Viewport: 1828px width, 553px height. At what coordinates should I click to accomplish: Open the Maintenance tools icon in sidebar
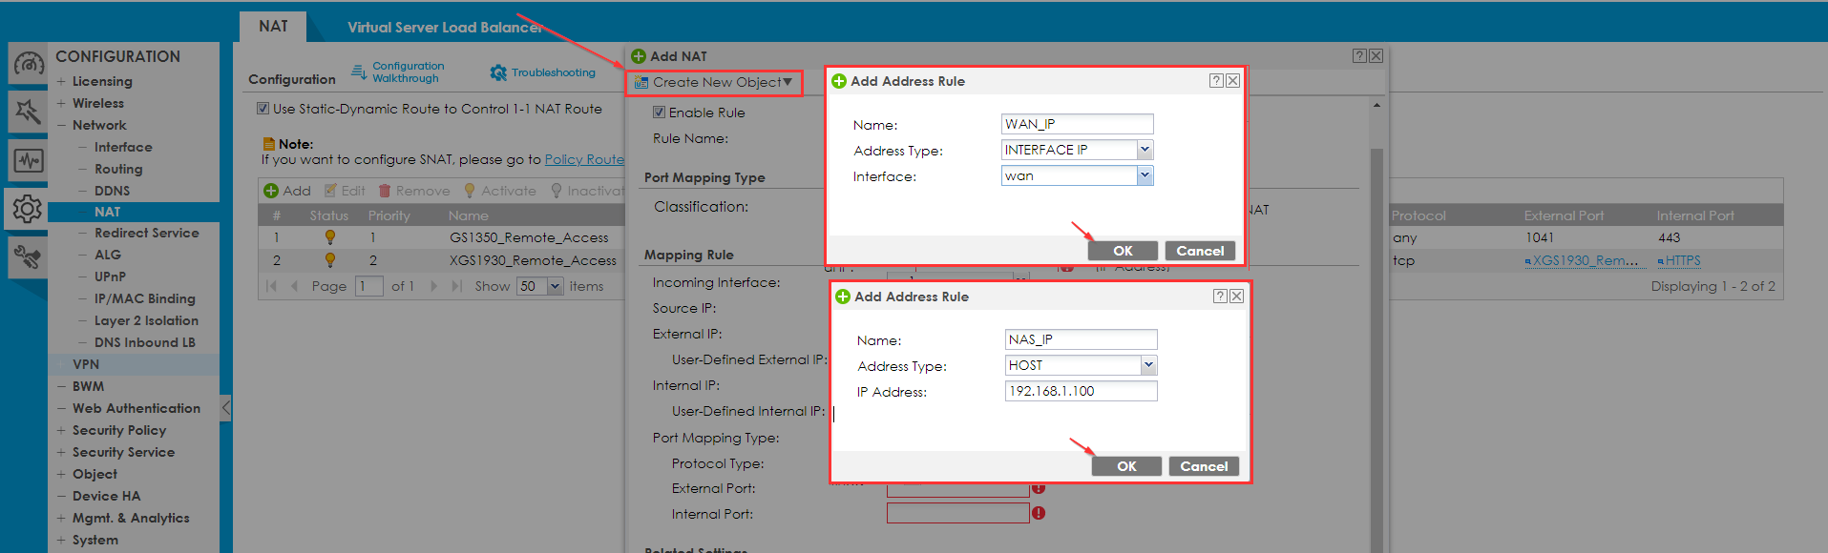(x=28, y=256)
